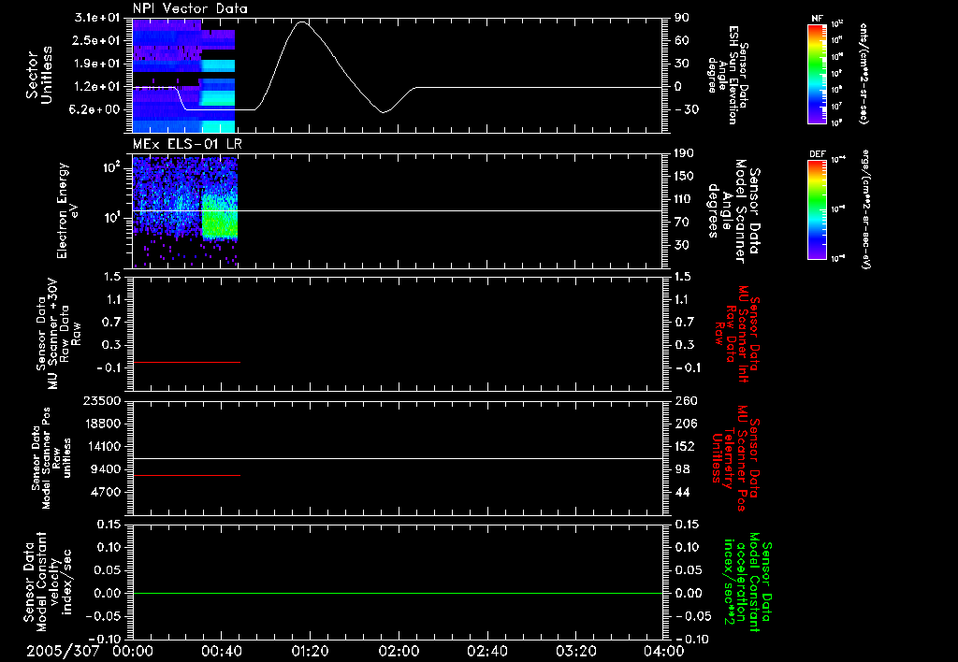Click the 206 telemetry tick label
Viewport: 958px width, 662px height.
(x=686, y=424)
